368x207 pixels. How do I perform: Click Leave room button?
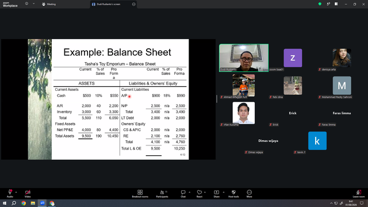[359, 194]
